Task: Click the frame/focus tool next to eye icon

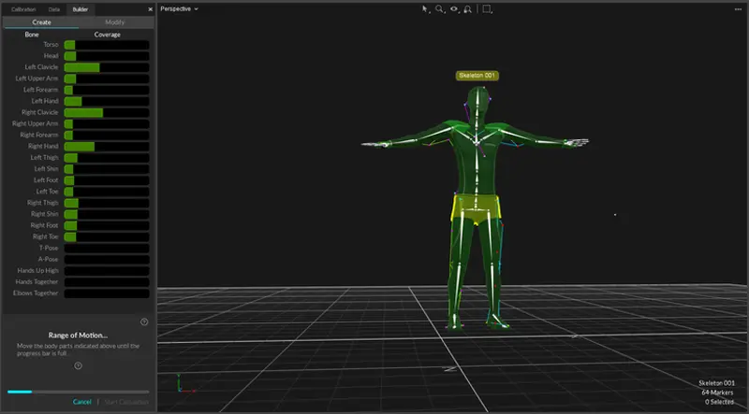Action: click(x=469, y=8)
